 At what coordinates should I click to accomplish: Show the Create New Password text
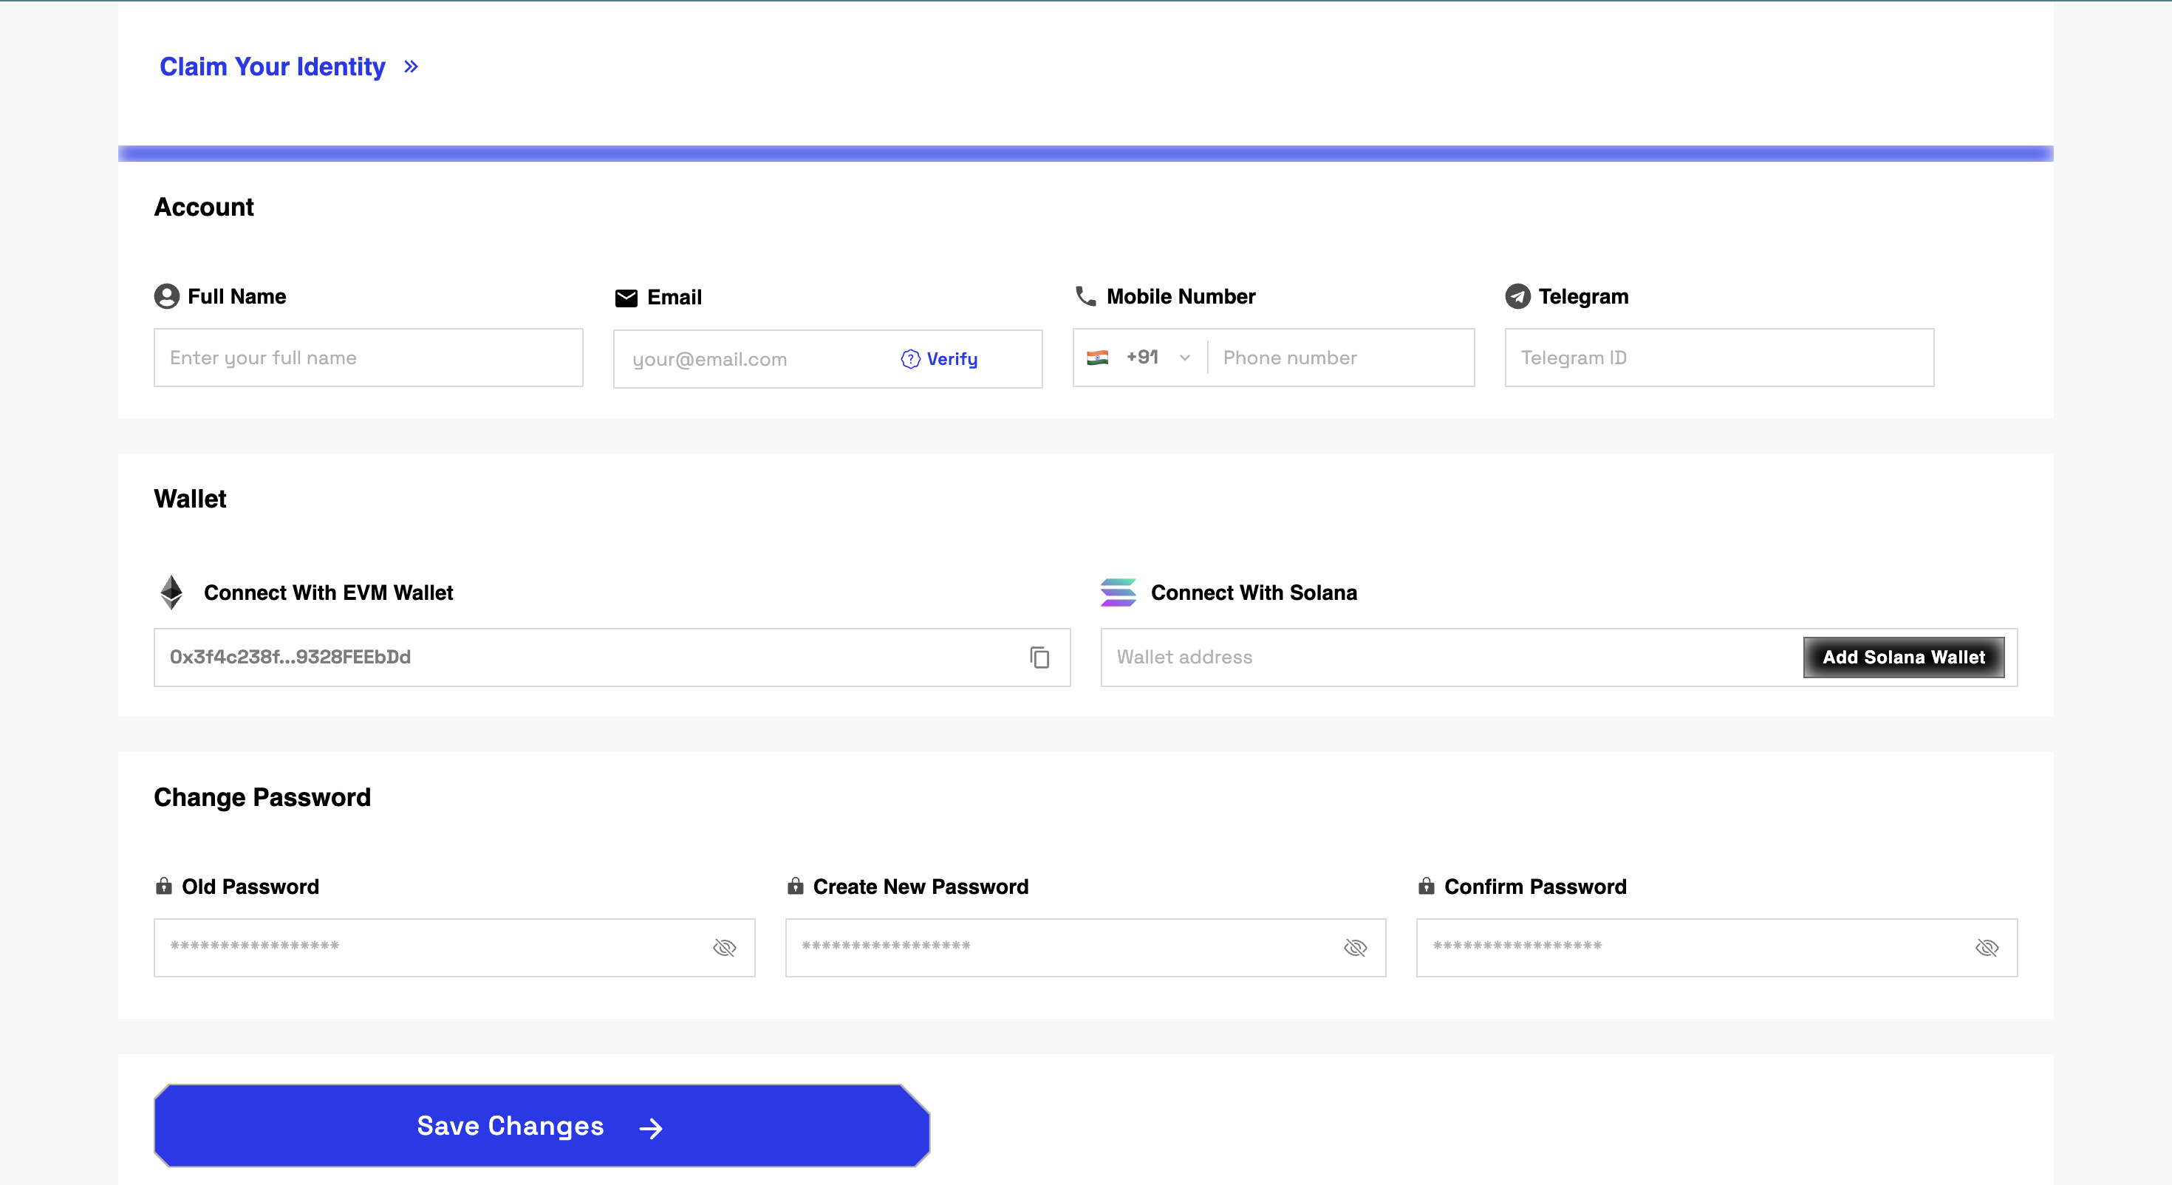tap(1355, 948)
